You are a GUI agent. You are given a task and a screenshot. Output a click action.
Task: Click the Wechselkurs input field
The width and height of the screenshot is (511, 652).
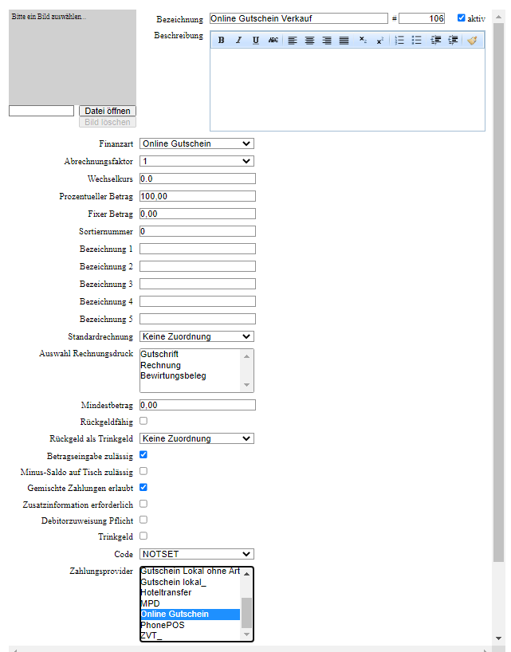point(198,179)
